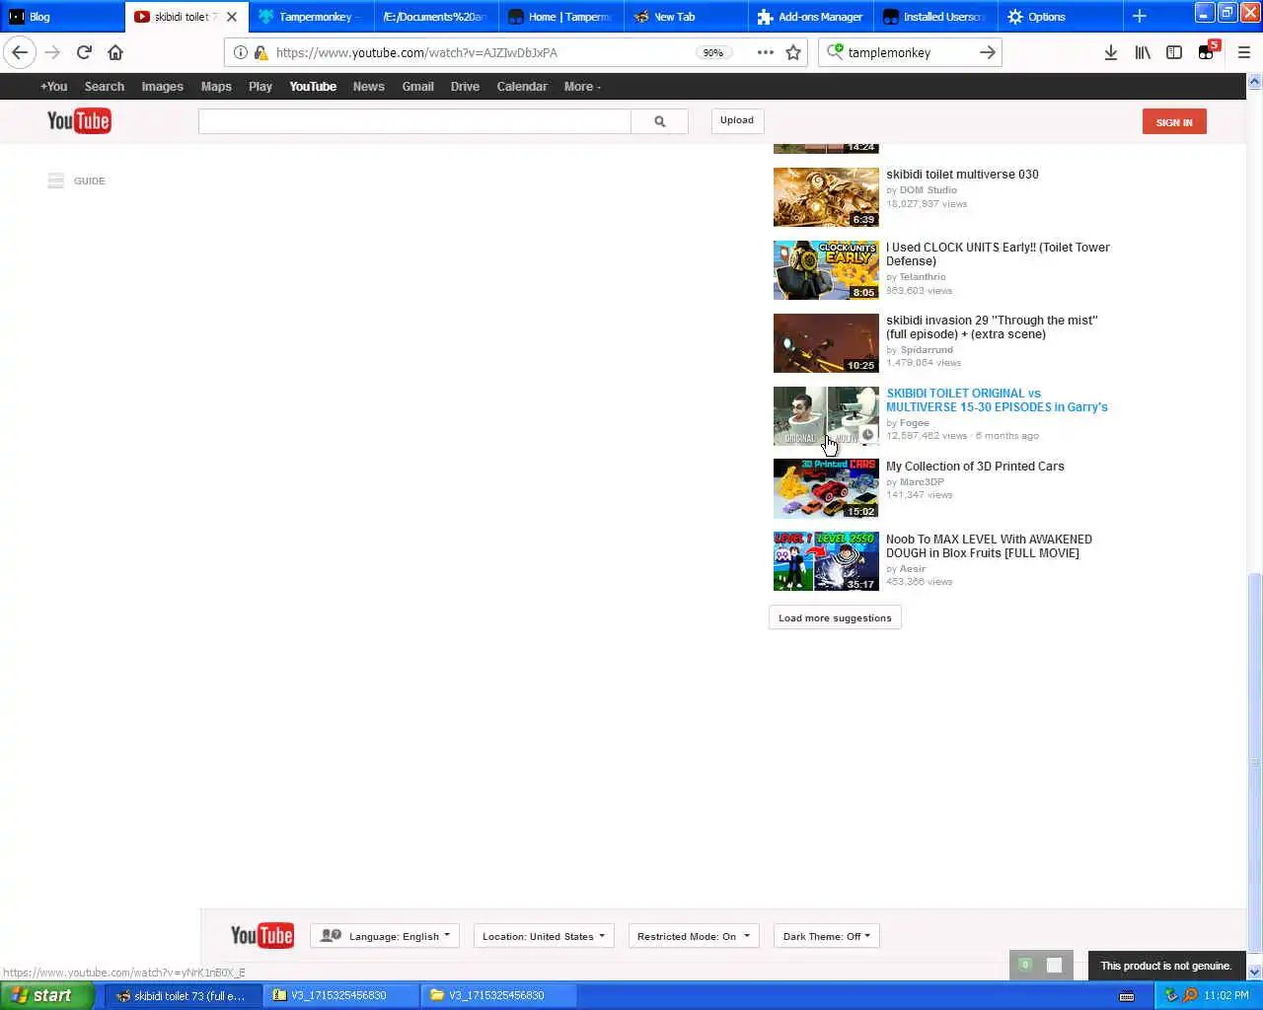Click the footer YouTube logo

click(262, 936)
